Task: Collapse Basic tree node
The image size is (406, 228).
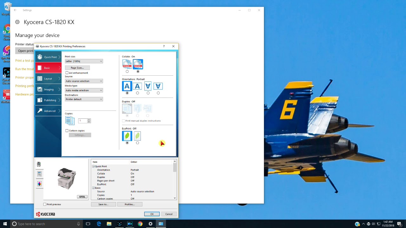Action: click(94, 188)
